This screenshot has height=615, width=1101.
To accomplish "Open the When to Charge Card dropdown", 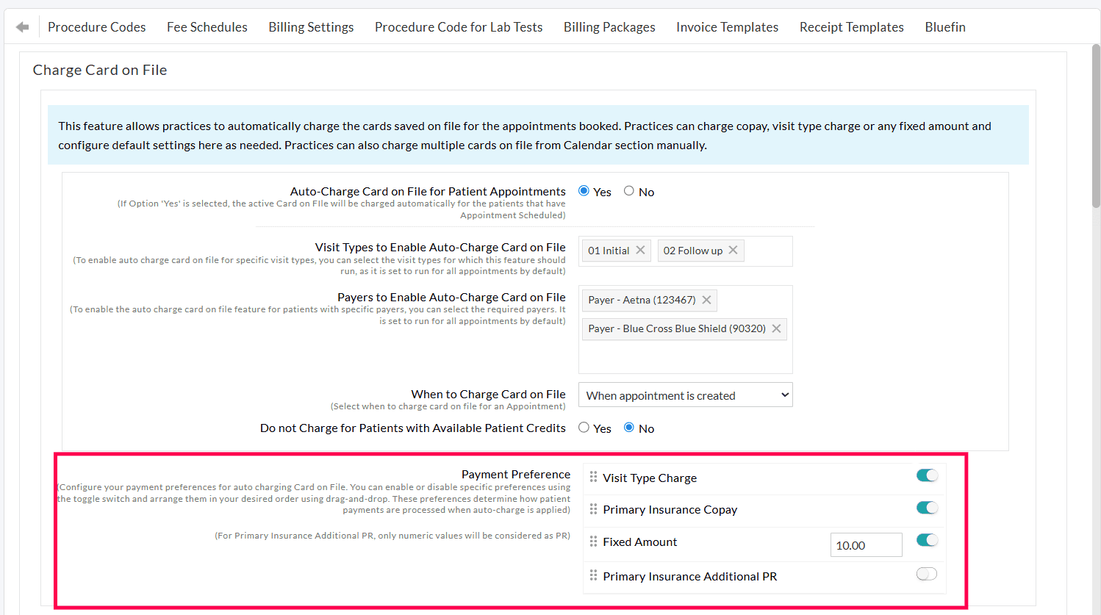I will tap(685, 395).
